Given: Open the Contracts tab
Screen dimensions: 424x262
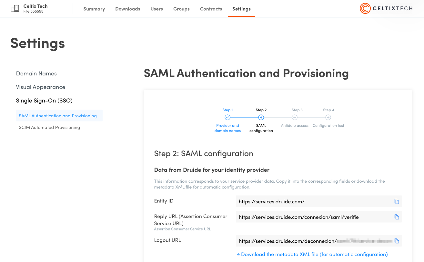Looking at the screenshot, I should (x=211, y=9).
